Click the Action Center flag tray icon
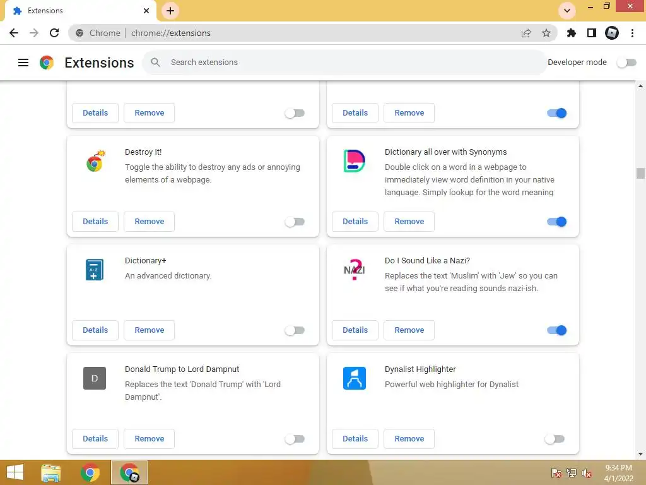Screen dimensions: 646x485 pos(556,473)
